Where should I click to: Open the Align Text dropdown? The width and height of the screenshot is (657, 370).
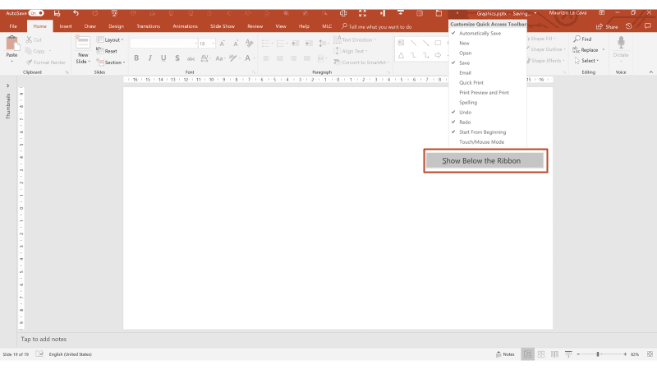[x=351, y=51]
